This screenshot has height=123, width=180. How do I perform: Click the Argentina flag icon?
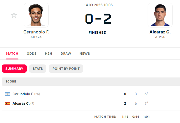(7, 94)
